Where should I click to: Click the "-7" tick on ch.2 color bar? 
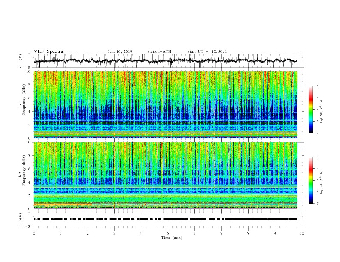(316, 203)
